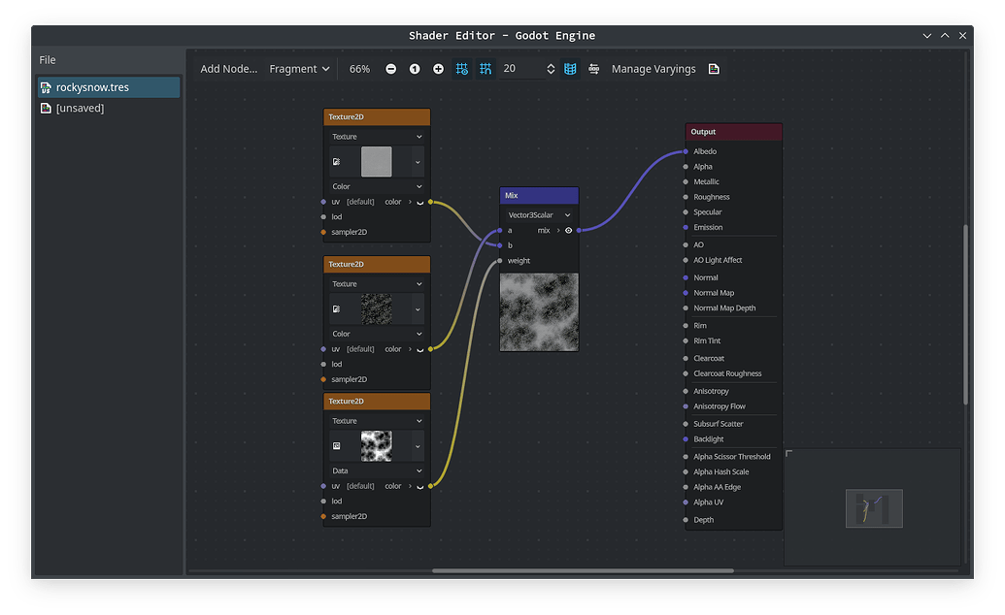Expand mix output of Mix node

[x=558, y=231]
